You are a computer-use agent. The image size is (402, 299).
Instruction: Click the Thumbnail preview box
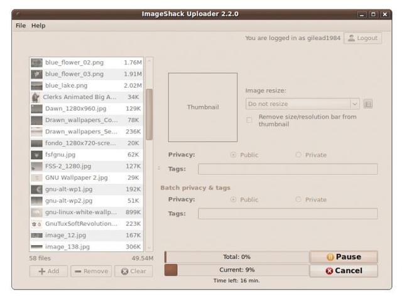(x=203, y=107)
